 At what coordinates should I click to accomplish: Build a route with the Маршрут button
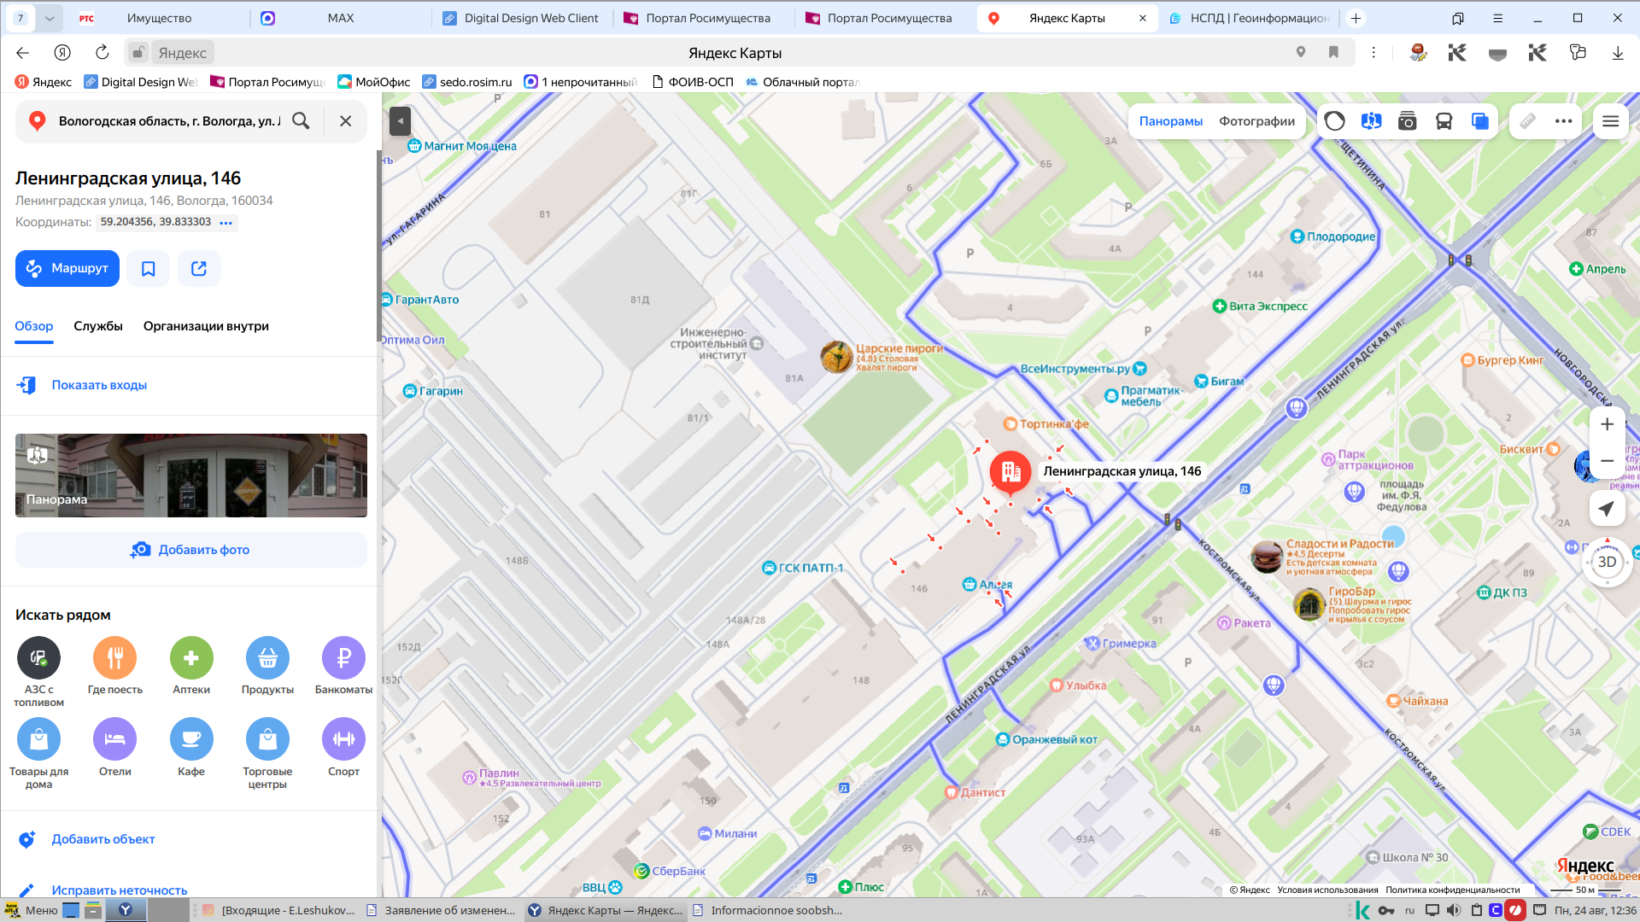67,268
